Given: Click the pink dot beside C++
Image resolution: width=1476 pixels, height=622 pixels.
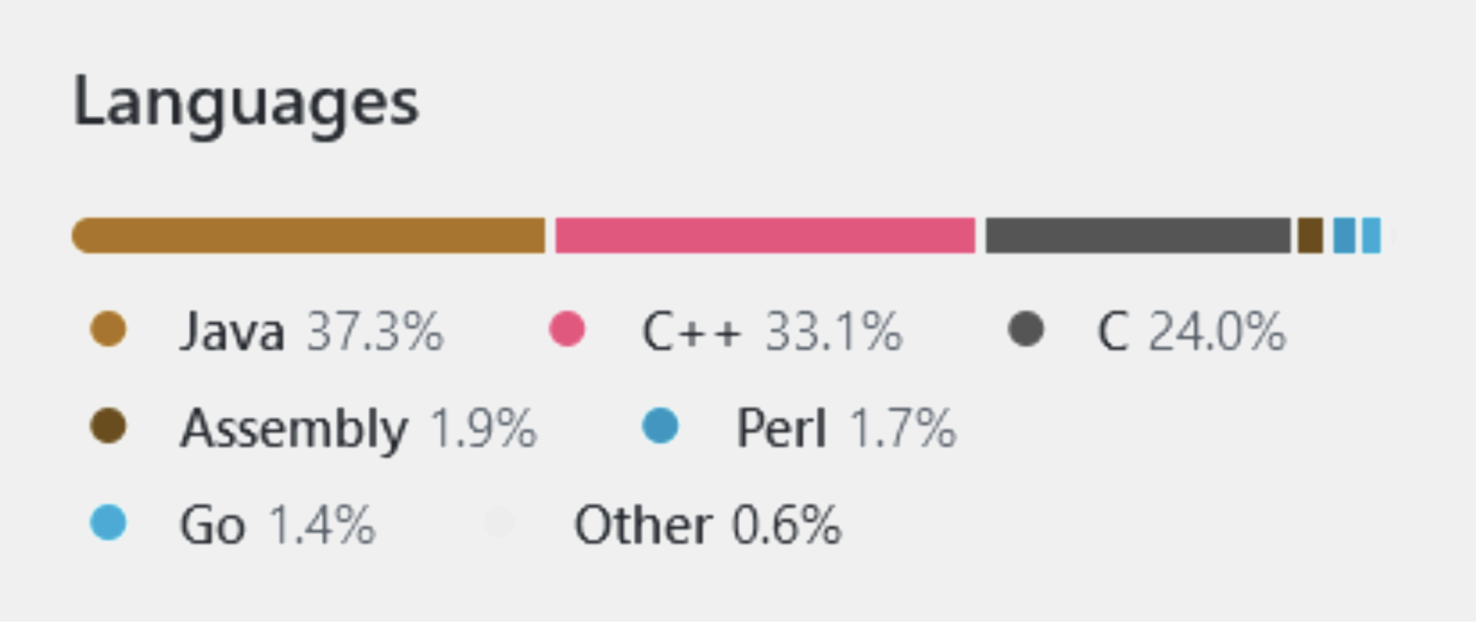Looking at the screenshot, I should coord(566,331).
